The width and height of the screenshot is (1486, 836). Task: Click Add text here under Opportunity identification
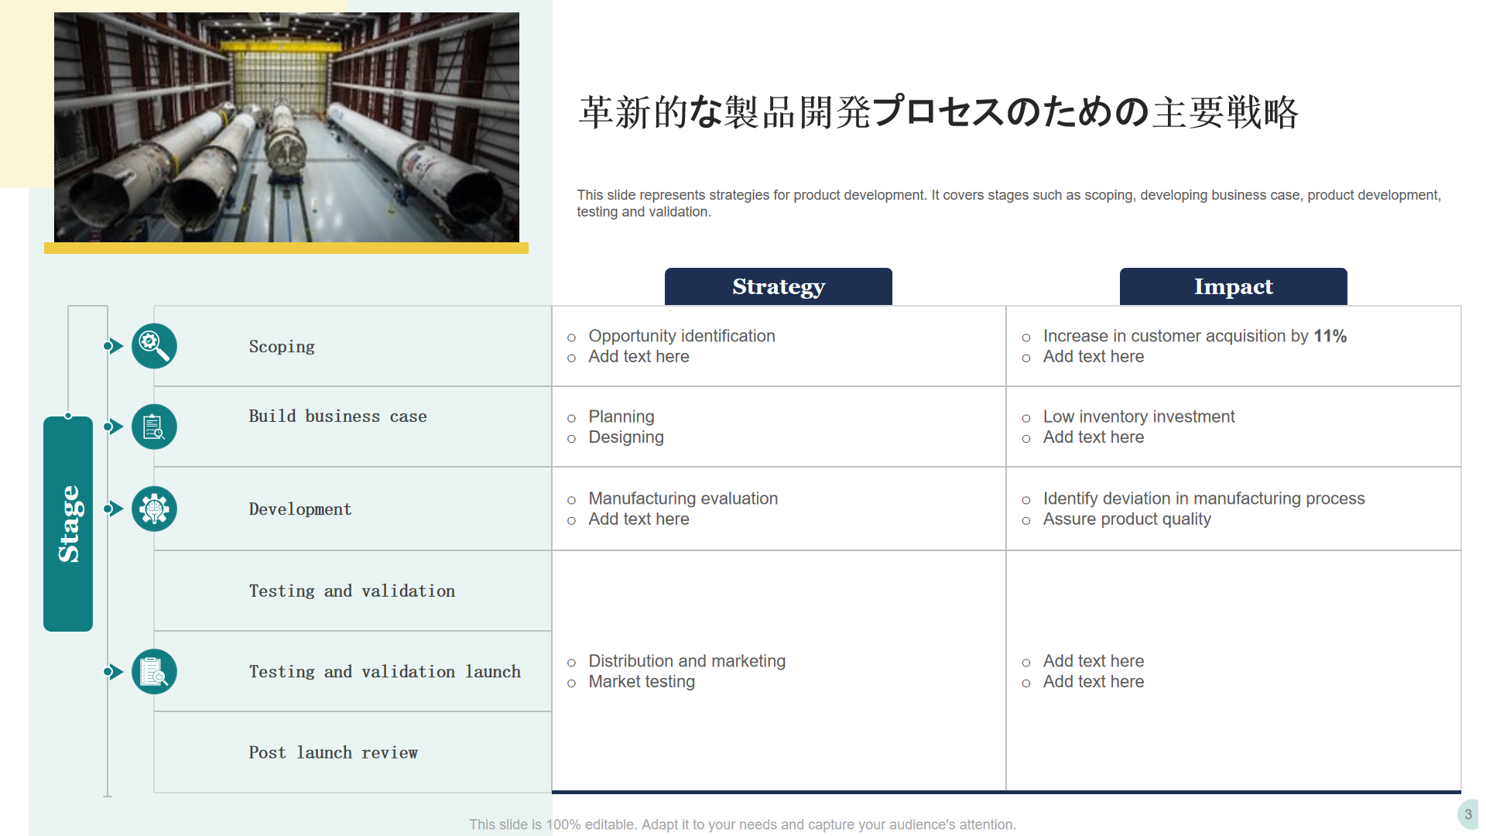639,357
